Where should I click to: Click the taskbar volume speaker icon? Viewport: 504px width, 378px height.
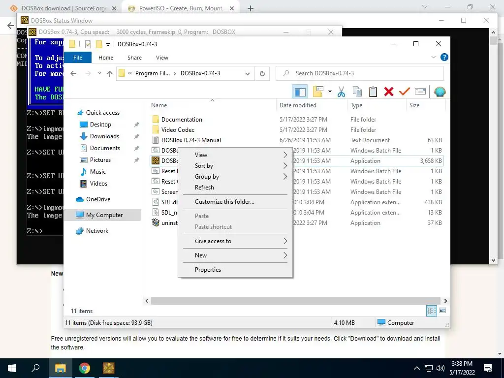(441, 368)
